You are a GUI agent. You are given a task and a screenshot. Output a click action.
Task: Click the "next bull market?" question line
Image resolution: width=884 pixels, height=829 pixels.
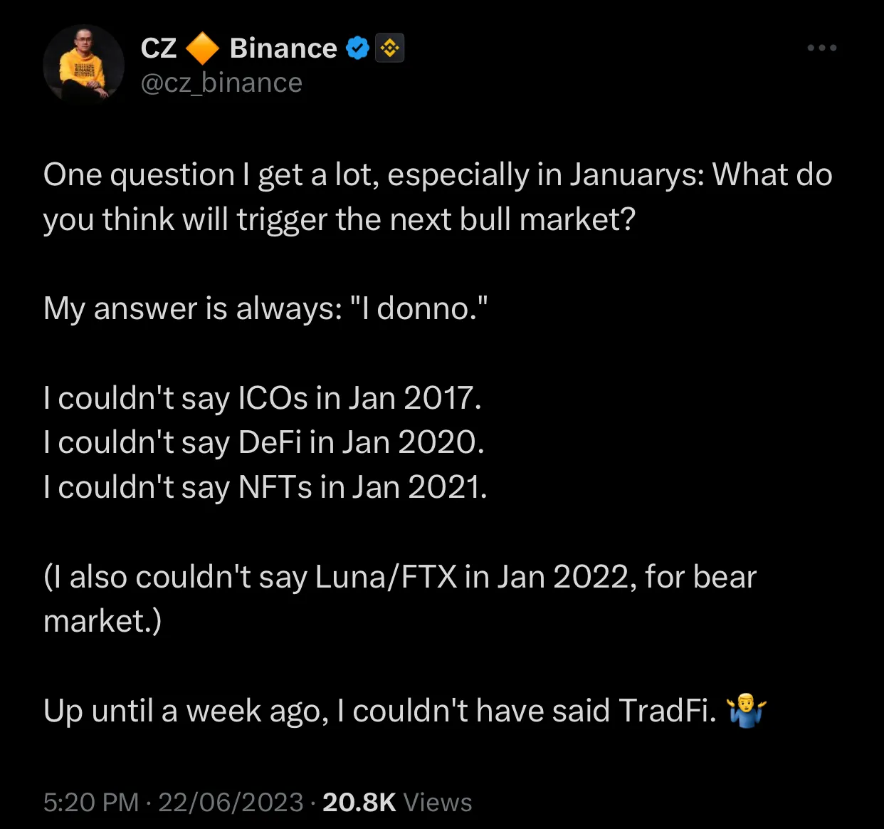(x=339, y=220)
